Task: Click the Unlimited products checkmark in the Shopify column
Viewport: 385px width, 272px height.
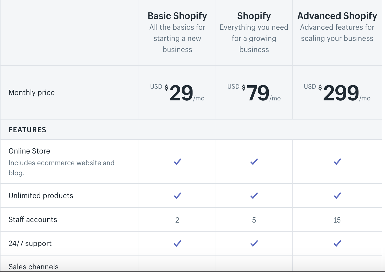Action: (254, 196)
